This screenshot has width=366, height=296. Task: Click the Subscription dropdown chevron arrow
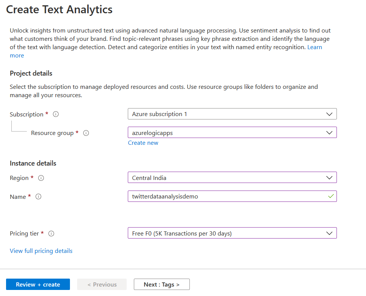point(329,114)
